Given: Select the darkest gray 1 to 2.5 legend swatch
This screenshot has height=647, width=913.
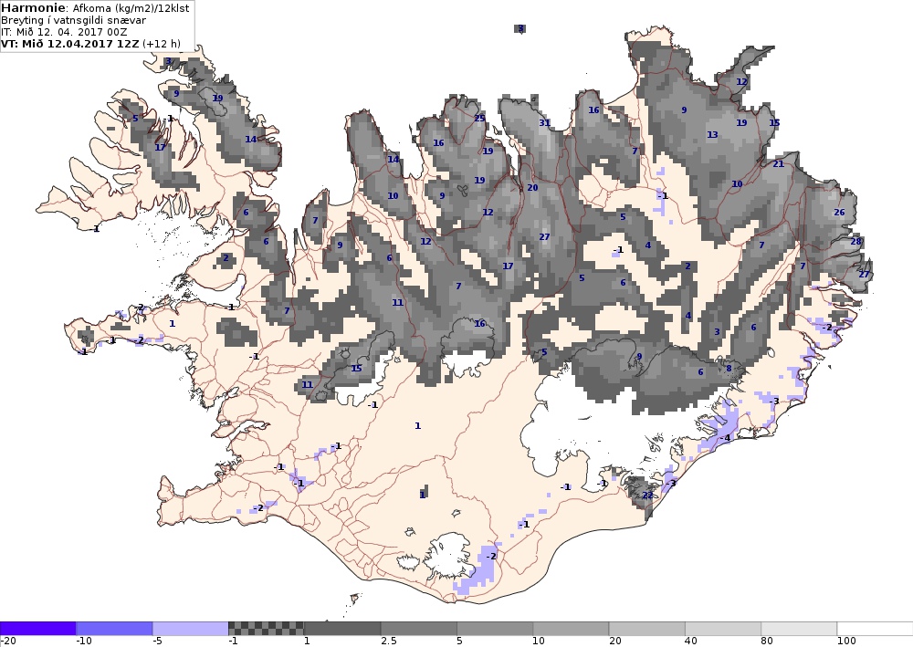Looking at the screenshot, I should click(x=342, y=629).
